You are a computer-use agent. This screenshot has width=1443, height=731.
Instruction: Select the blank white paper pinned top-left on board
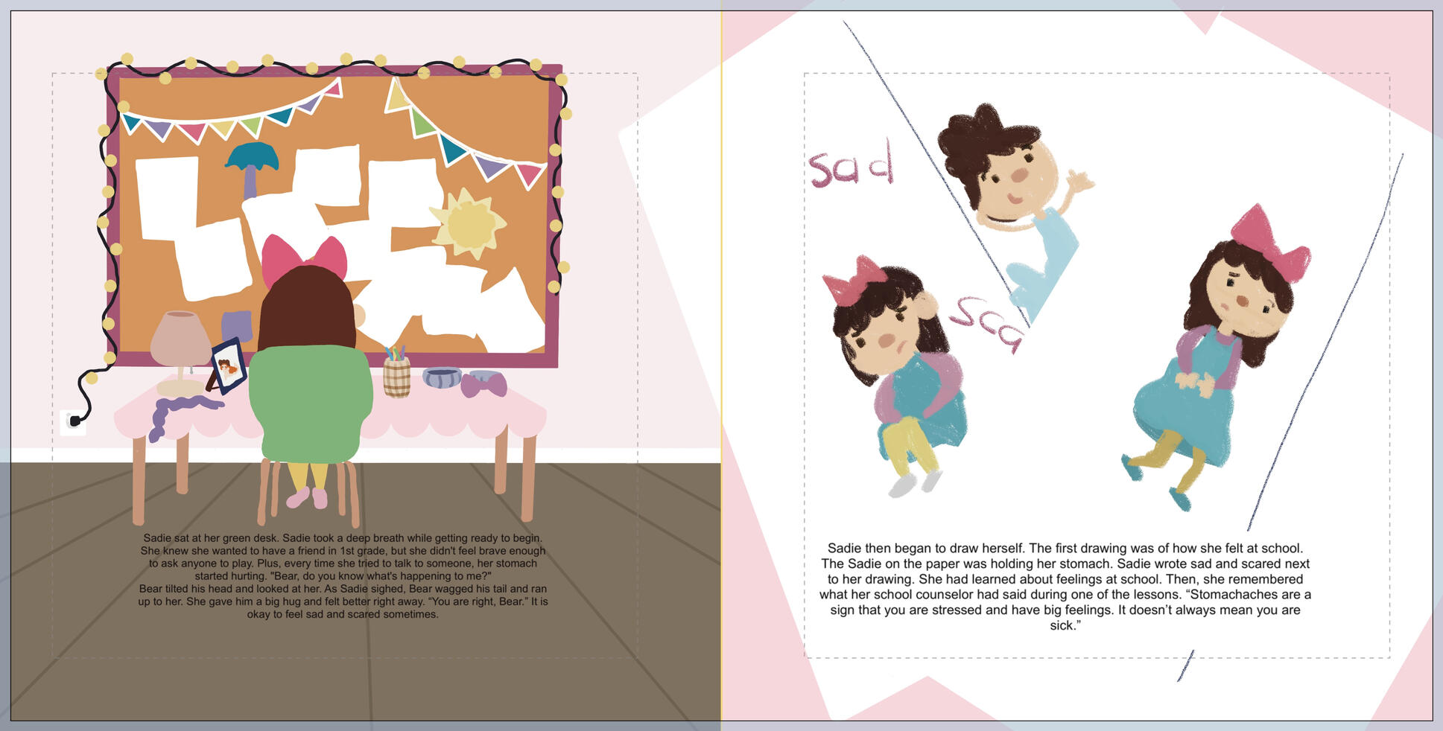tap(168, 197)
